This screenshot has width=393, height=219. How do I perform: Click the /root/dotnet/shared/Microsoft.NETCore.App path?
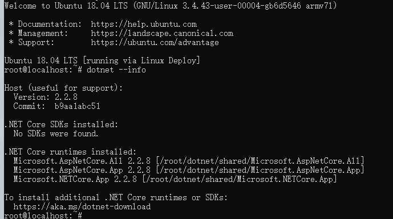click(240, 179)
